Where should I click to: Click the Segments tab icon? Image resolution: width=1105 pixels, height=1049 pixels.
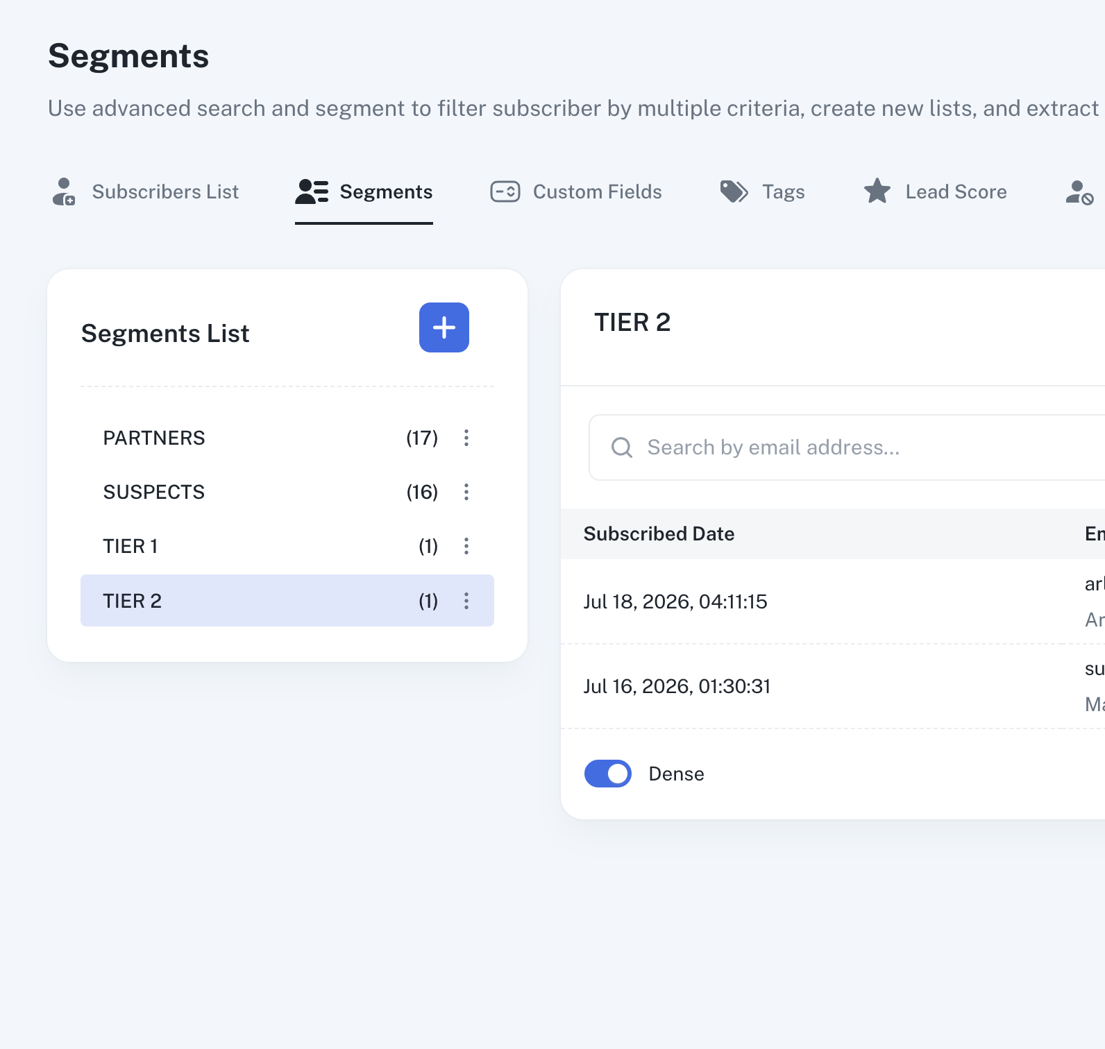[312, 191]
